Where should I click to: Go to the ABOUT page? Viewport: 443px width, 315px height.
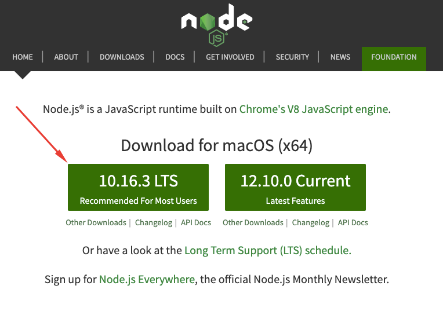coord(66,57)
